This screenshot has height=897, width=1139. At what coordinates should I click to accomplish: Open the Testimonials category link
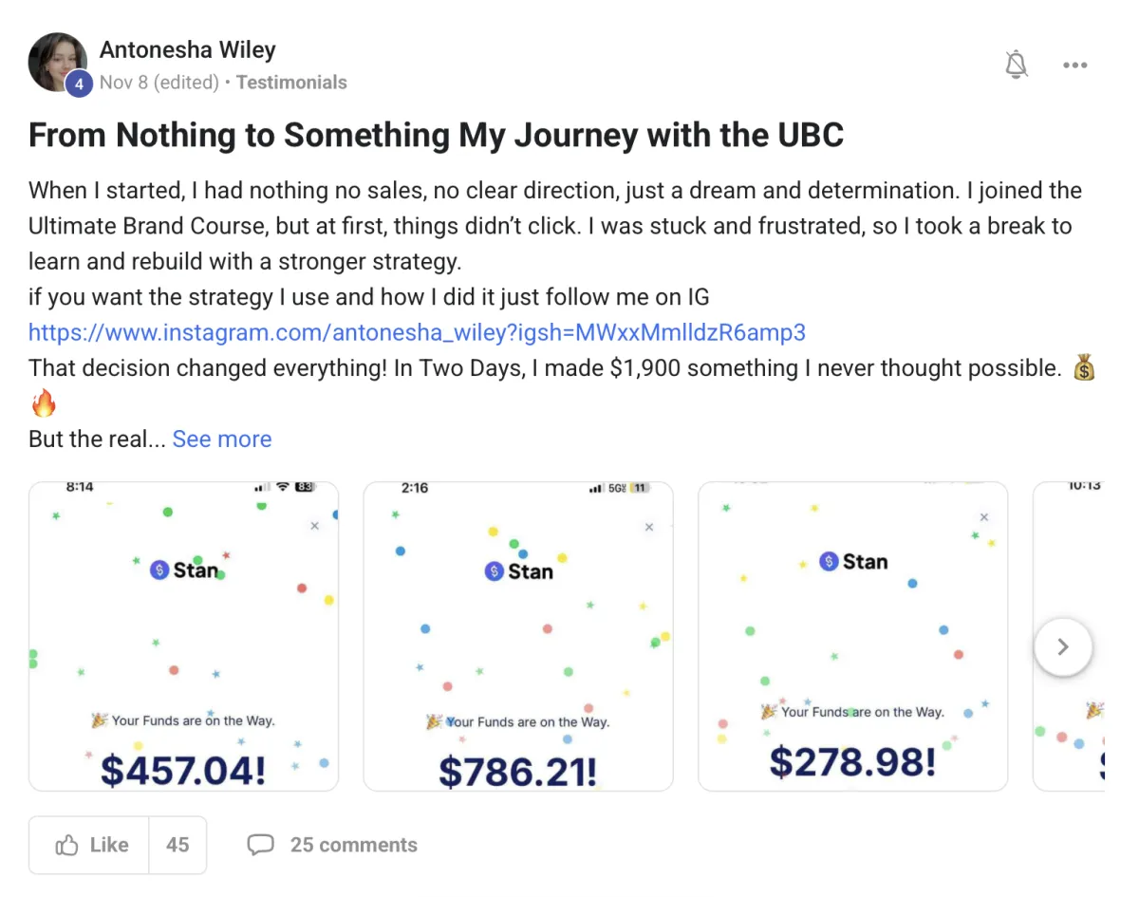pos(291,83)
